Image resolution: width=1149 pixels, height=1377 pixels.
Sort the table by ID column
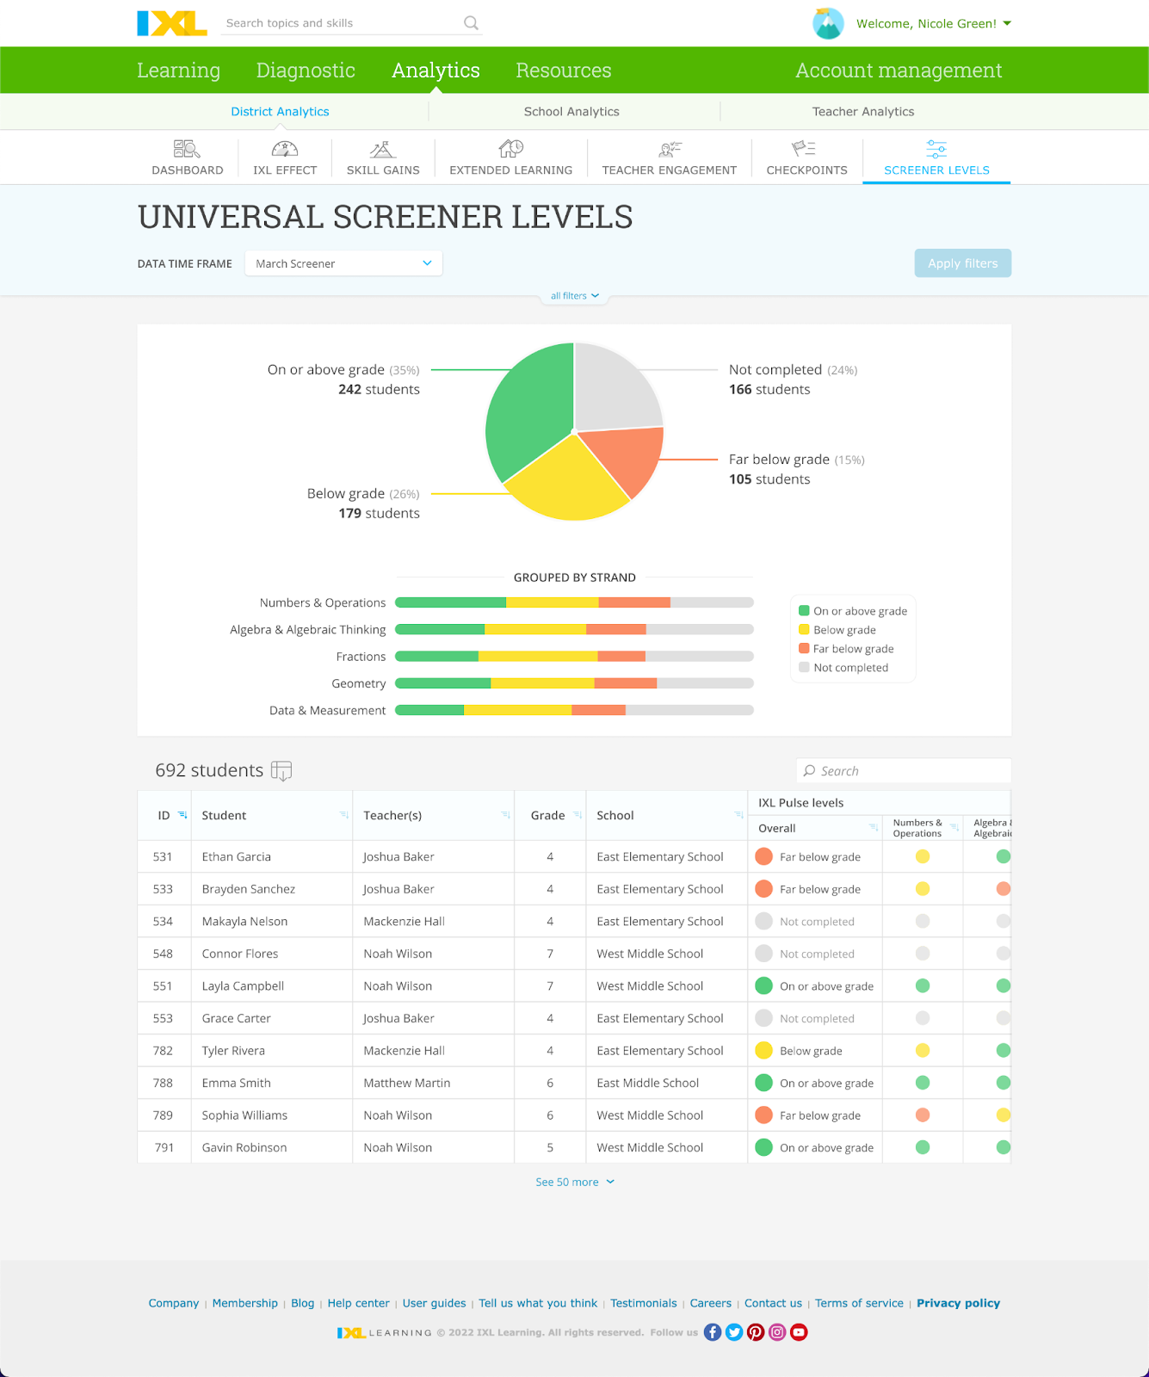pyautogui.click(x=182, y=815)
